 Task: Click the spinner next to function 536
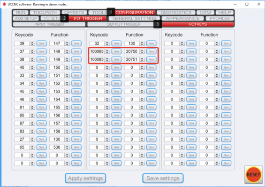pyautogui.click(x=67, y=147)
